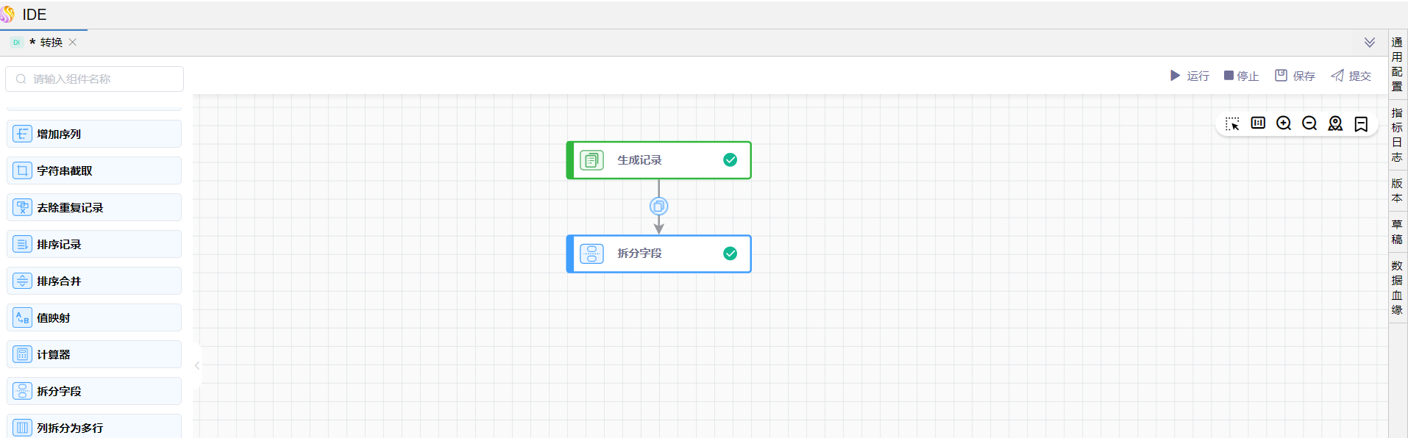The image size is (1408, 438).
Task: Click the 生成记录 node icon
Action: 591,160
